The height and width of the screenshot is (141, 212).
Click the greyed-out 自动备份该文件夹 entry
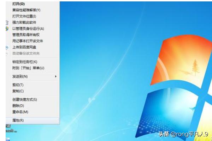26,53
